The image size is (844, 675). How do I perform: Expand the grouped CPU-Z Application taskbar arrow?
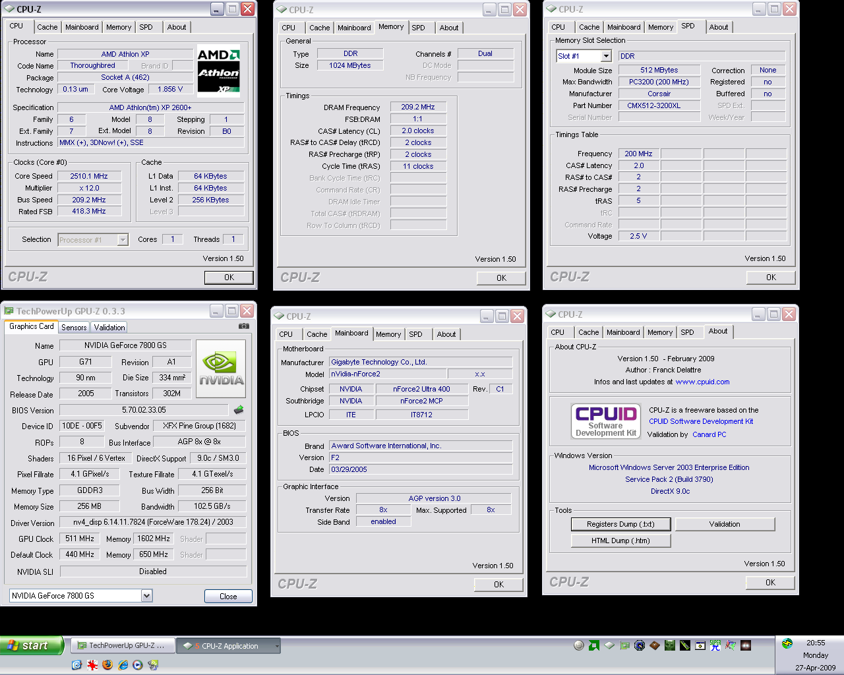click(x=276, y=646)
